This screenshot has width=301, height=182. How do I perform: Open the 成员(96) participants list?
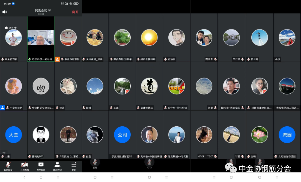tap(57, 166)
